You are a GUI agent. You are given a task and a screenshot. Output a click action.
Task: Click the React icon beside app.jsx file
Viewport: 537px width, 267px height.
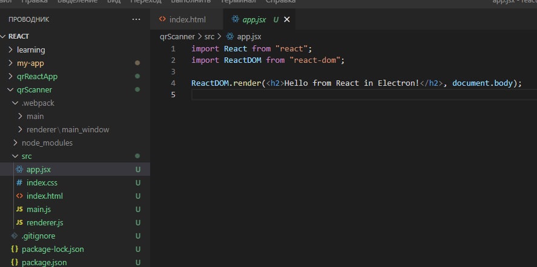point(19,169)
